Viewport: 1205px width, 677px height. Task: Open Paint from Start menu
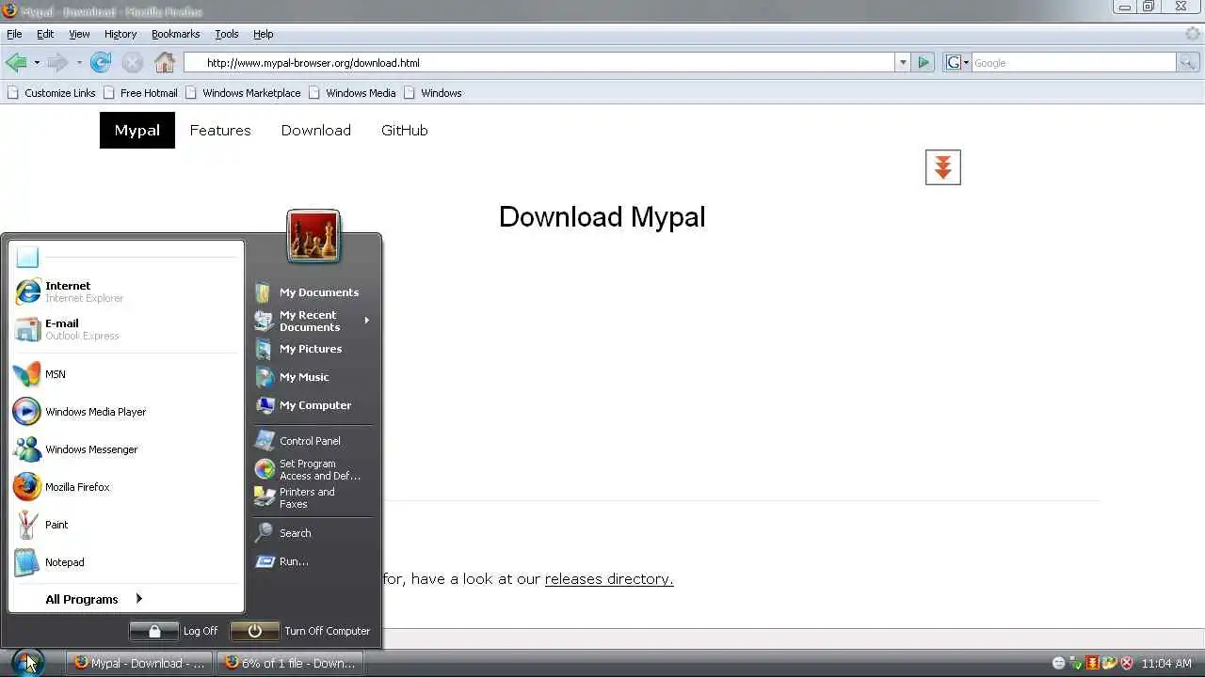click(125, 525)
